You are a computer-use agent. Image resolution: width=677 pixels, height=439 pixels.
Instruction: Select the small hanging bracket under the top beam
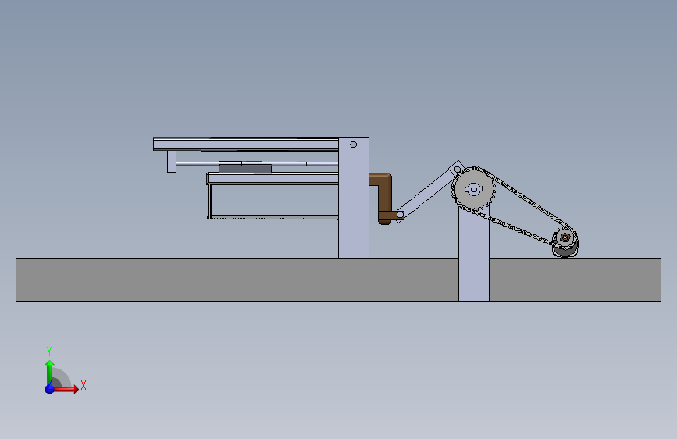pos(172,161)
